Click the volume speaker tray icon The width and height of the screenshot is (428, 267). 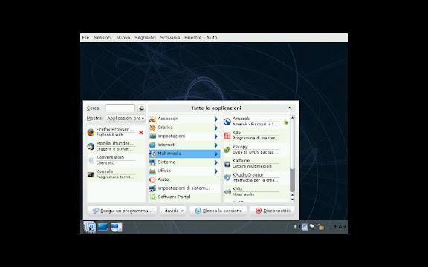[296, 227]
